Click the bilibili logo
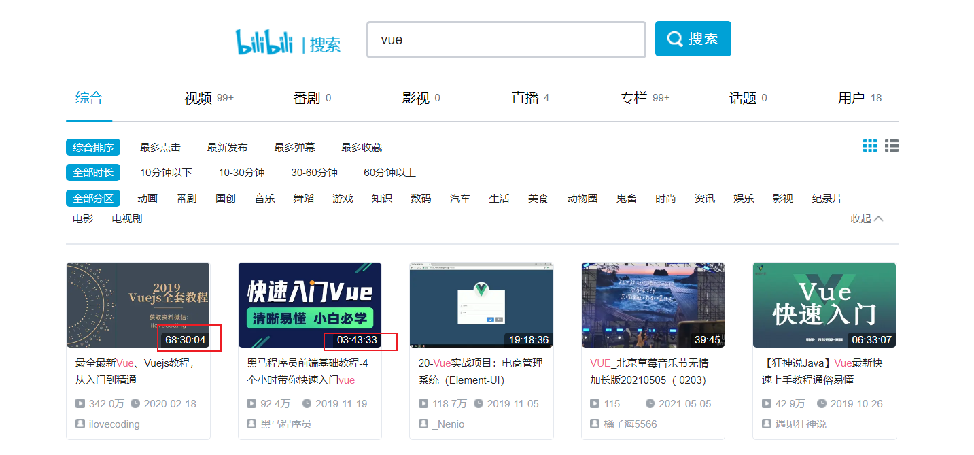The height and width of the screenshot is (455, 974). point(264,42)
